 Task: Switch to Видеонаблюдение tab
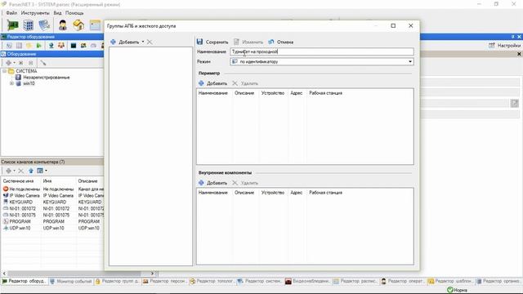(307, 281)
